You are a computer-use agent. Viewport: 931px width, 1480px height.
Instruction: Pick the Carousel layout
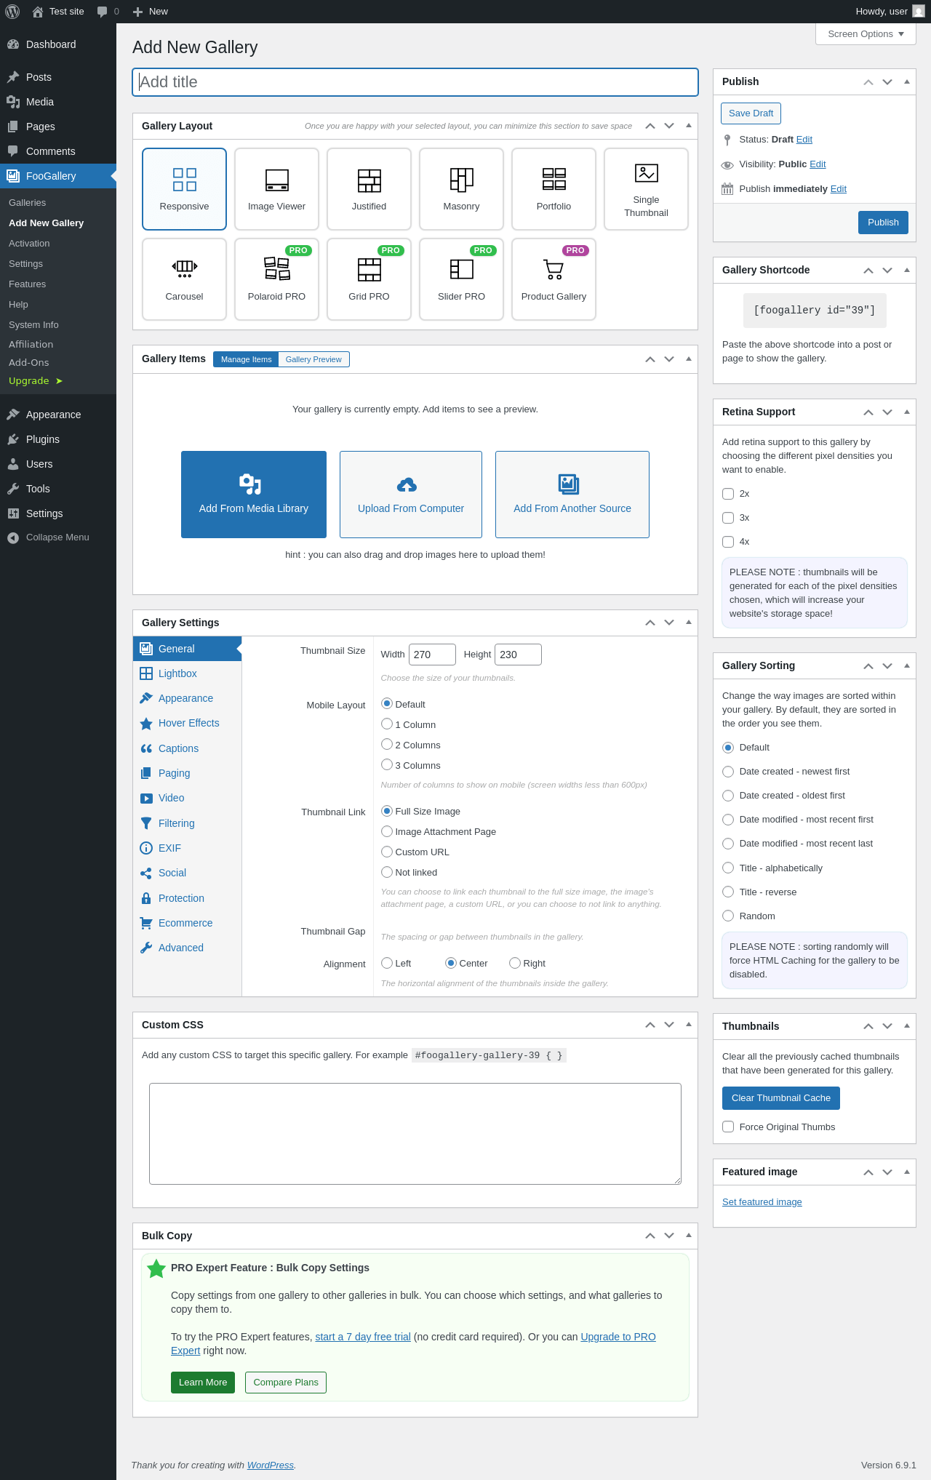(184, 279)
